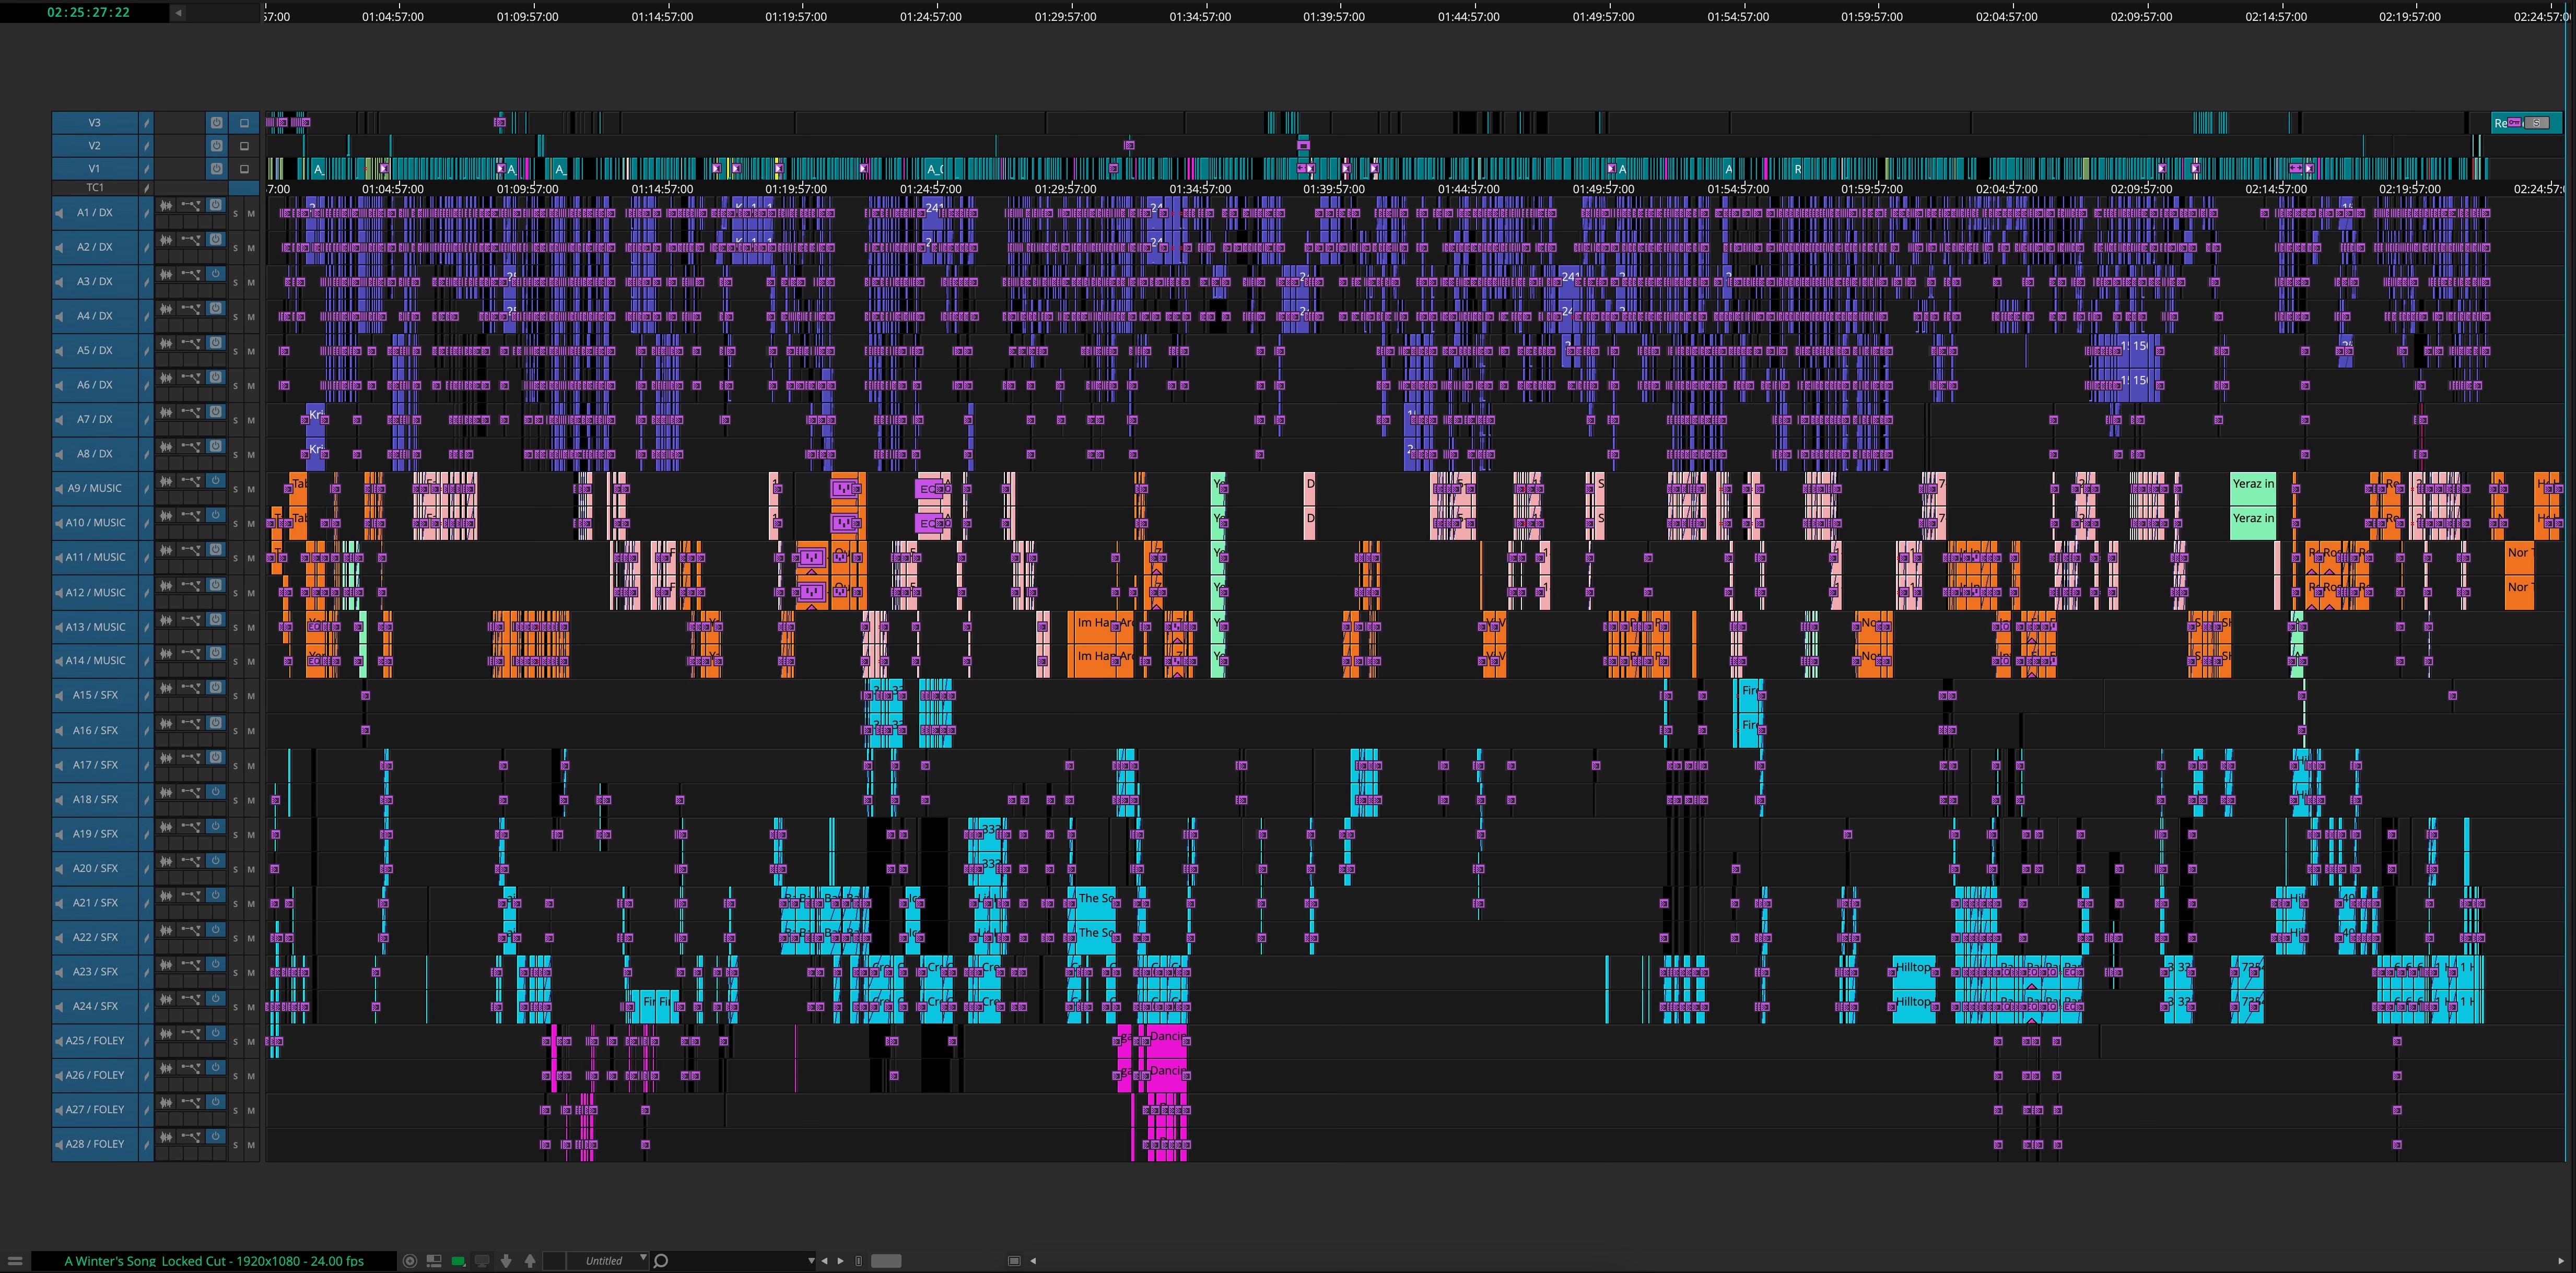Expand the search field dropdown arrow
This screenshot has width=2576, height=1273.
click(811, 1261)
